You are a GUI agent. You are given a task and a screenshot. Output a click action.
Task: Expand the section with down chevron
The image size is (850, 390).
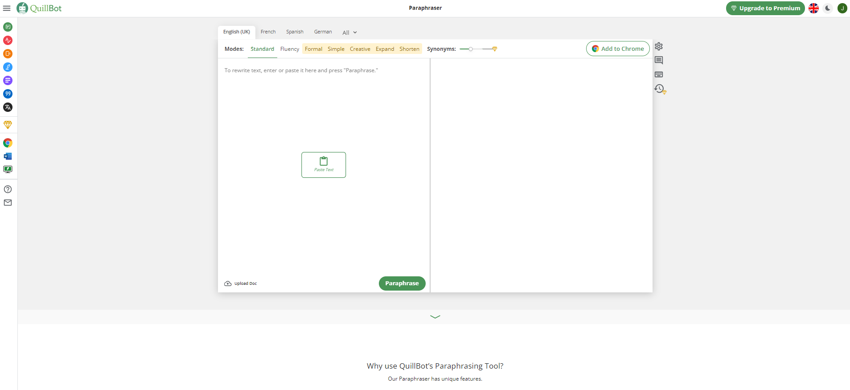click(x=435, y=316)
